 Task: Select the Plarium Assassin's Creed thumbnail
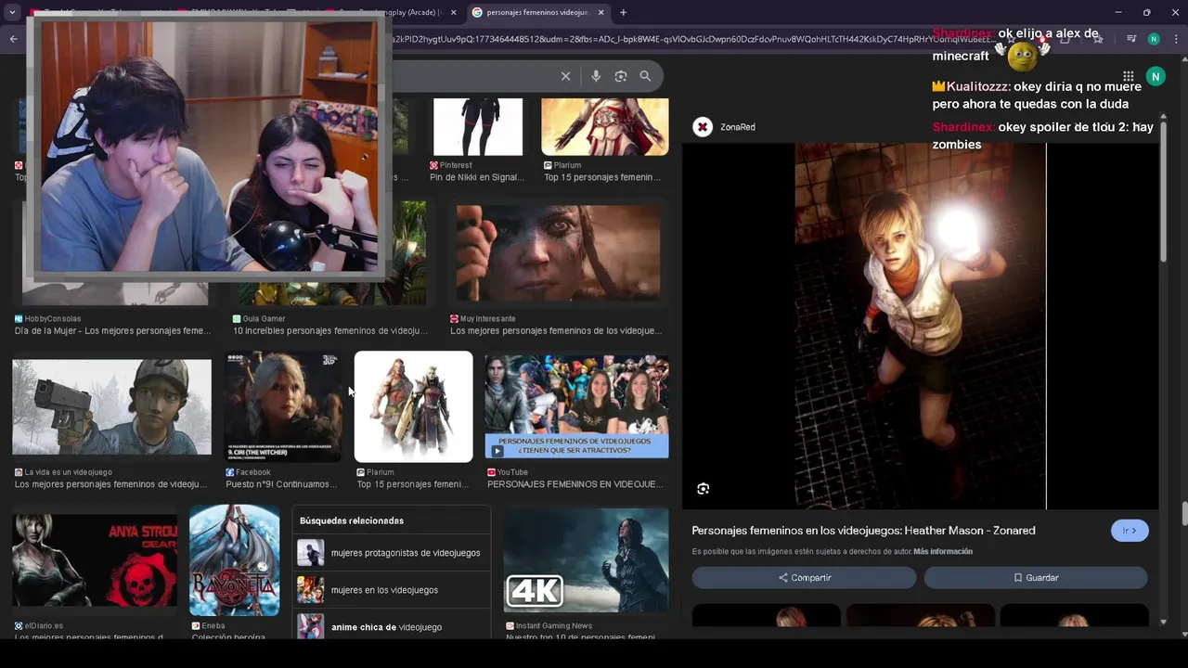(604, 126)
